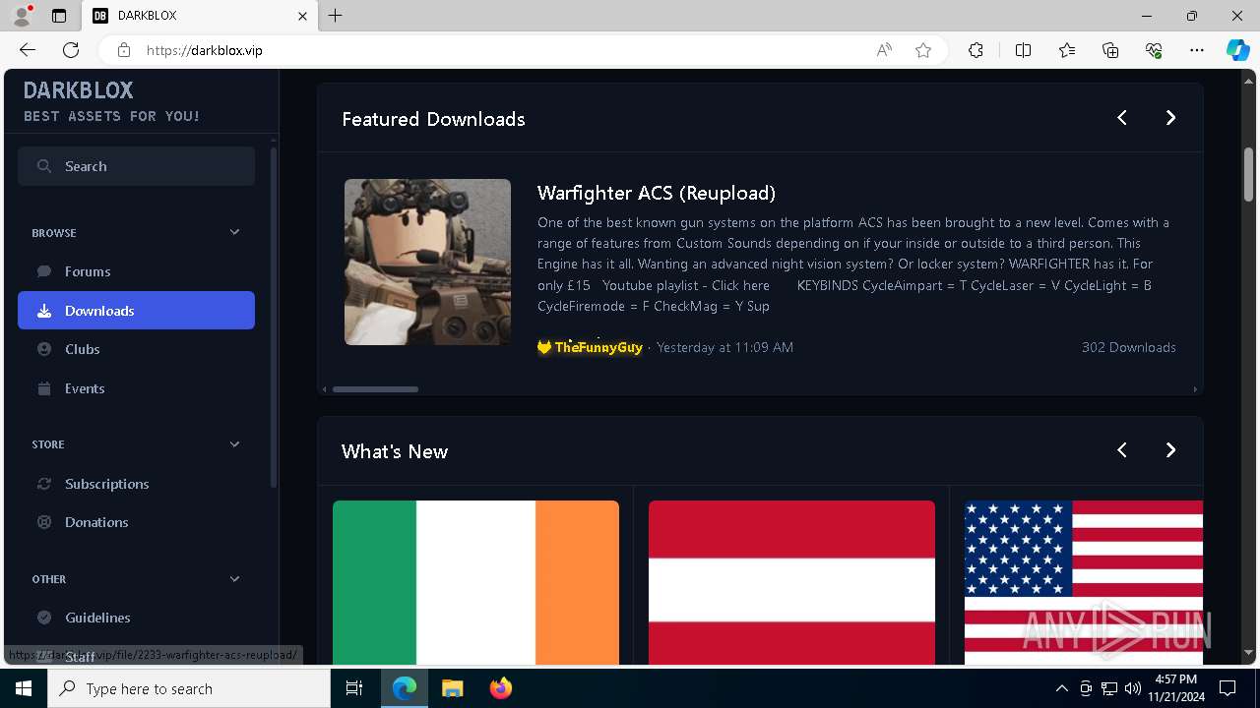This screenshot has width=1260, height=708.
Task: Open the Austrian flag download thumbnail
Action: point(791,582)
